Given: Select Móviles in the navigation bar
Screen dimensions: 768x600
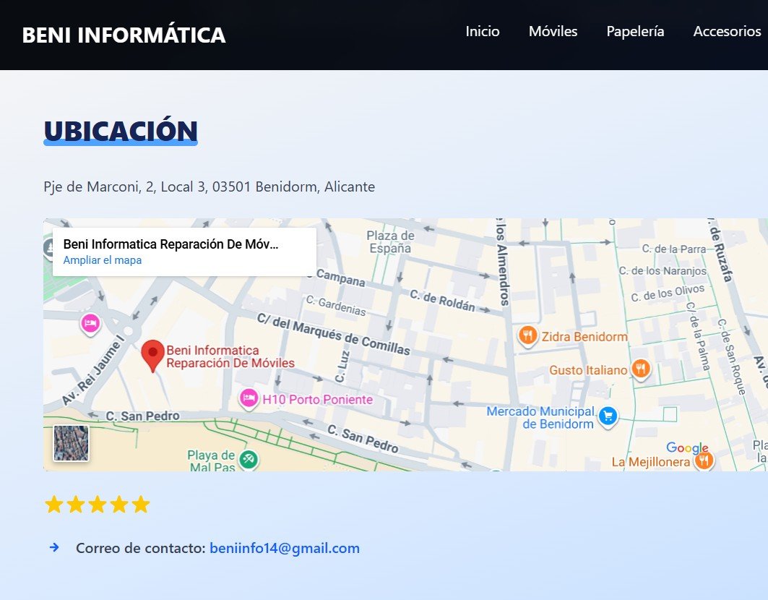Looking at the screenshot, I should click(x=553, y=31).
